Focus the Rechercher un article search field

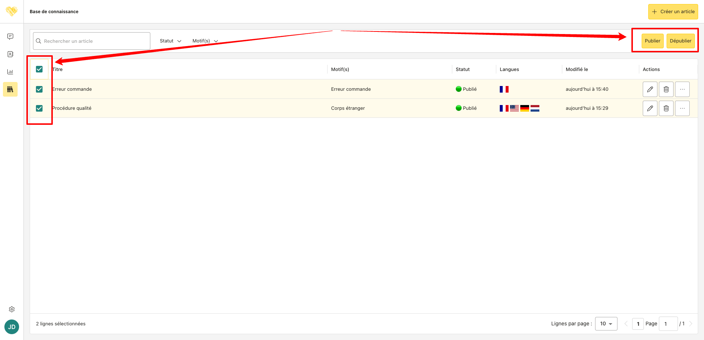point(92,41)
